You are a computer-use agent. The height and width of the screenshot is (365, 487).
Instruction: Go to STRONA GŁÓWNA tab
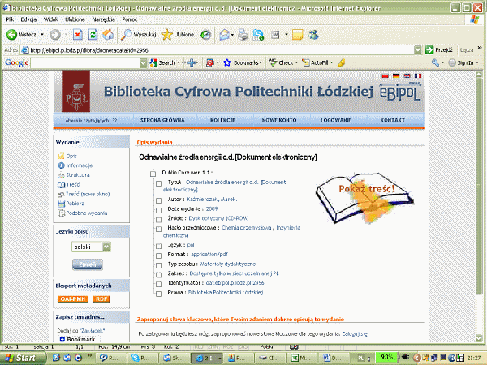pos(162,120)
